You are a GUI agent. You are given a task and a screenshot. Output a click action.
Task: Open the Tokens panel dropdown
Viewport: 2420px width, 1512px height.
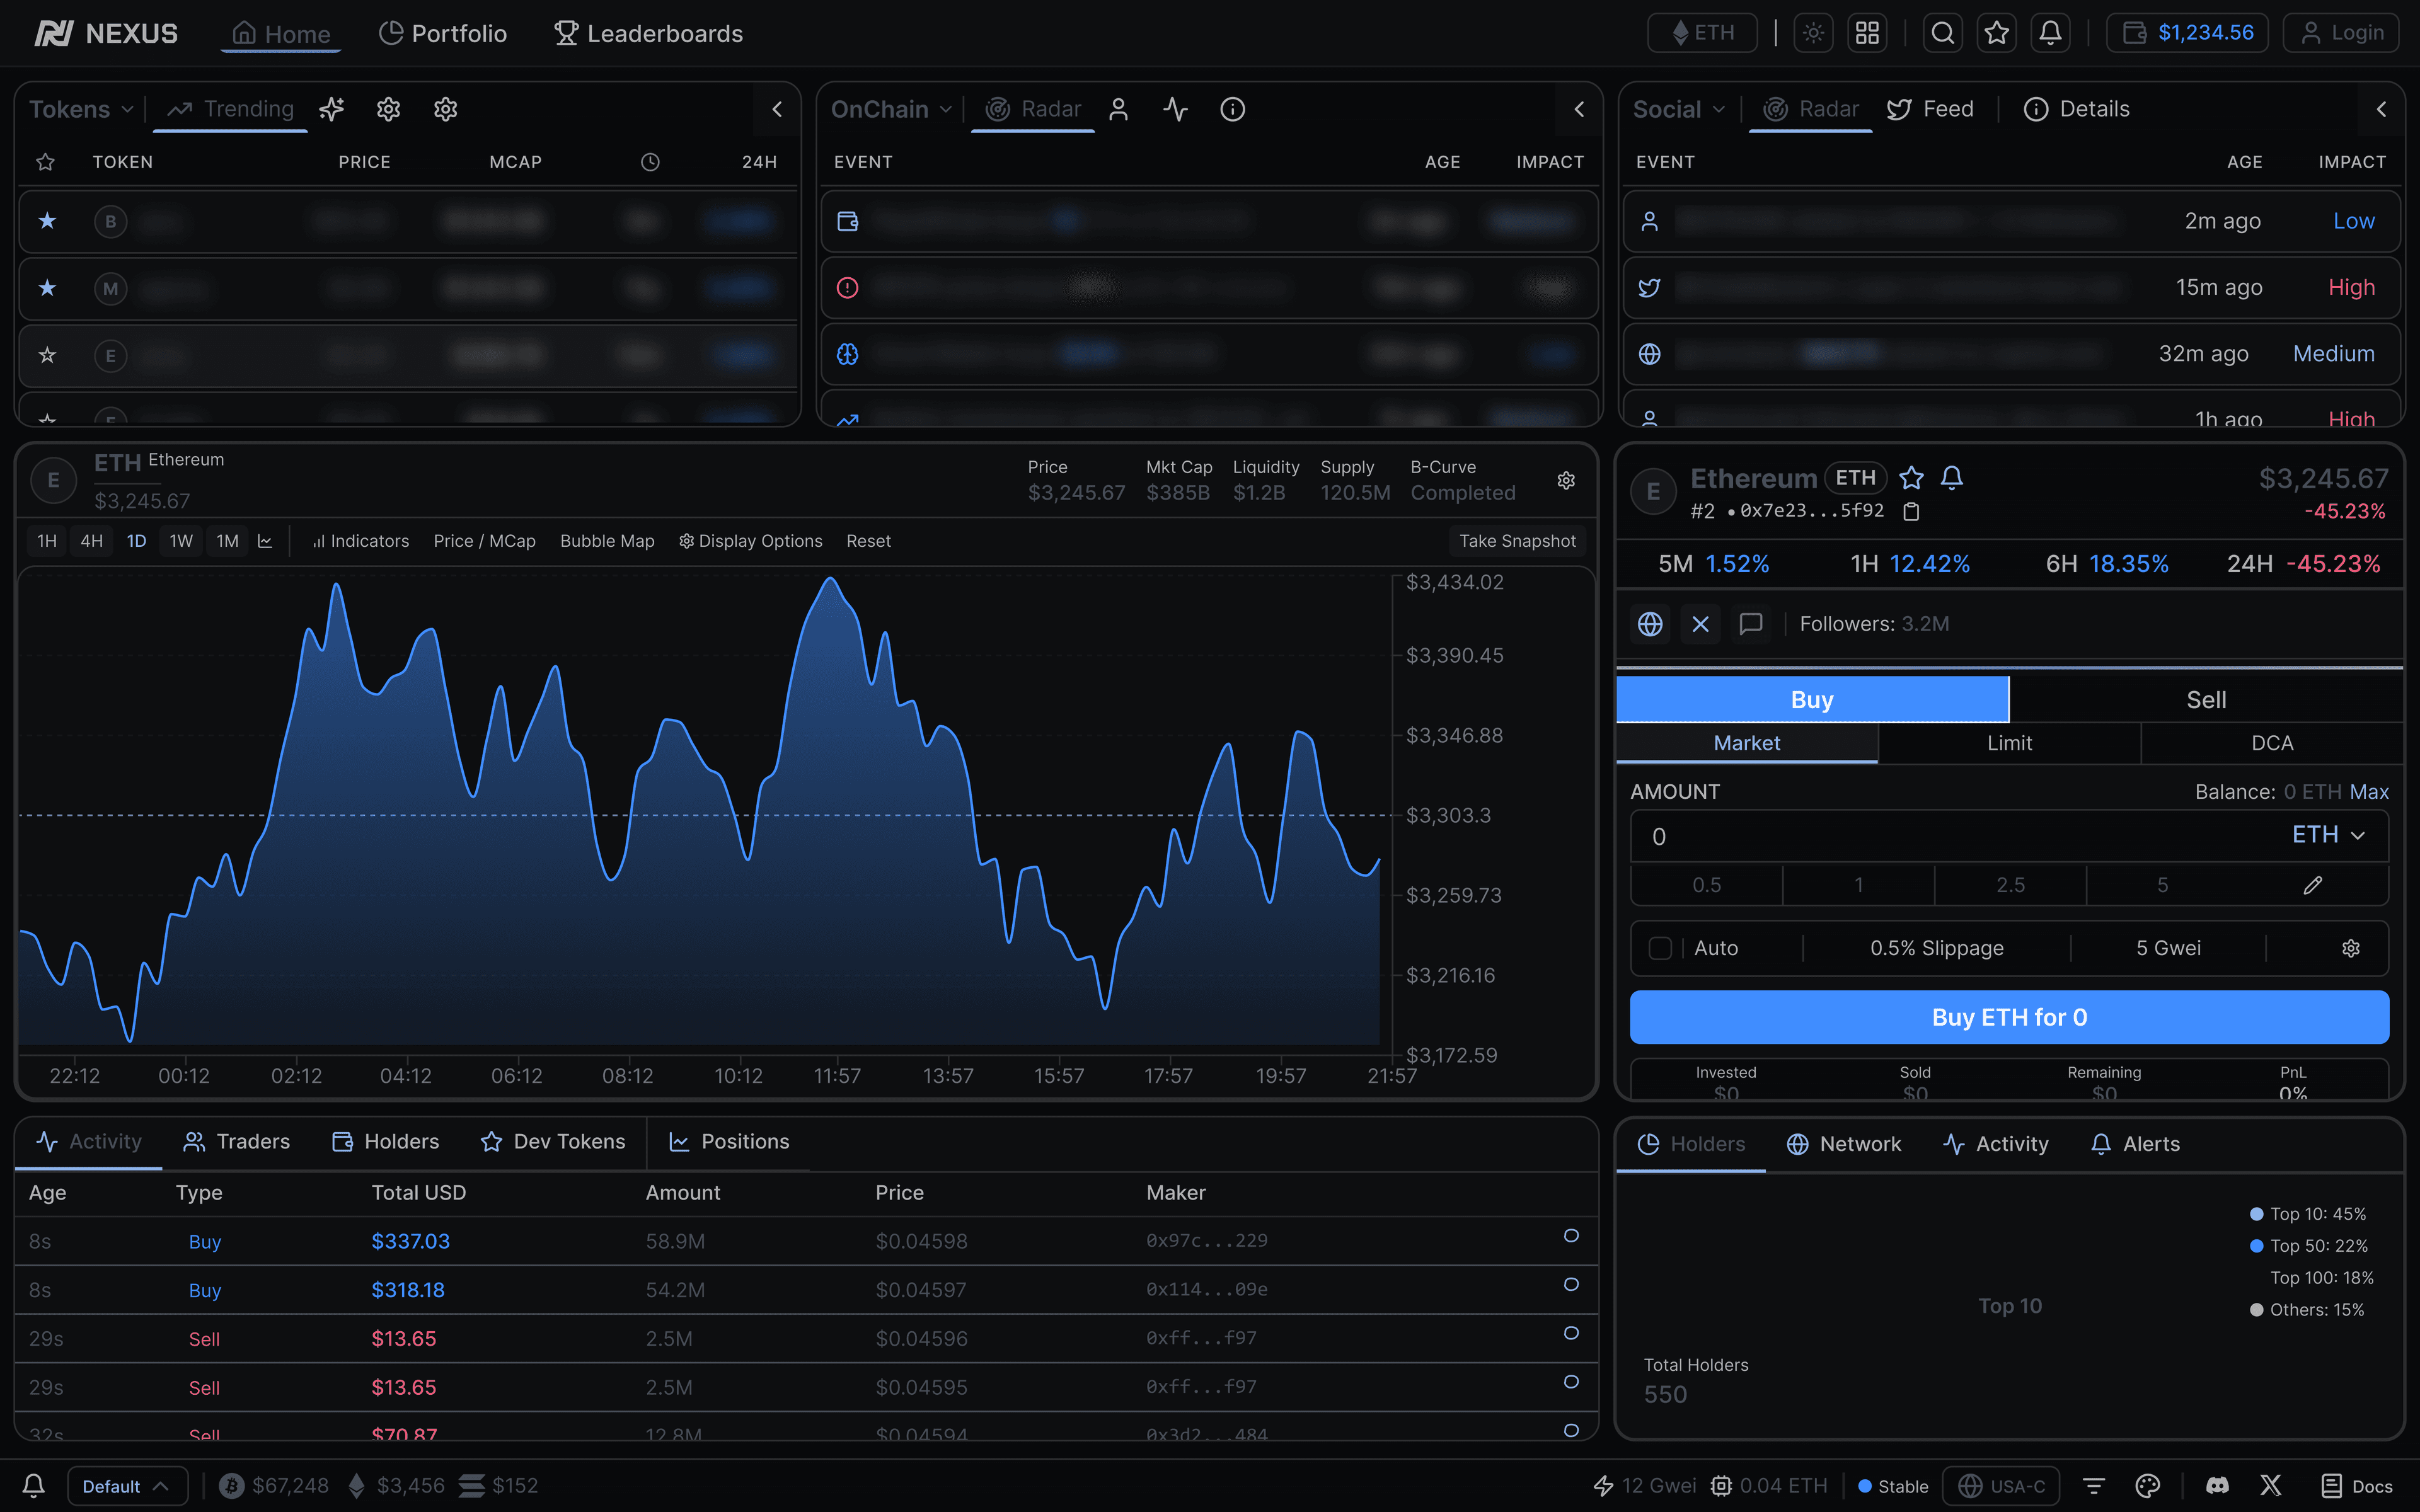[81, 109]
